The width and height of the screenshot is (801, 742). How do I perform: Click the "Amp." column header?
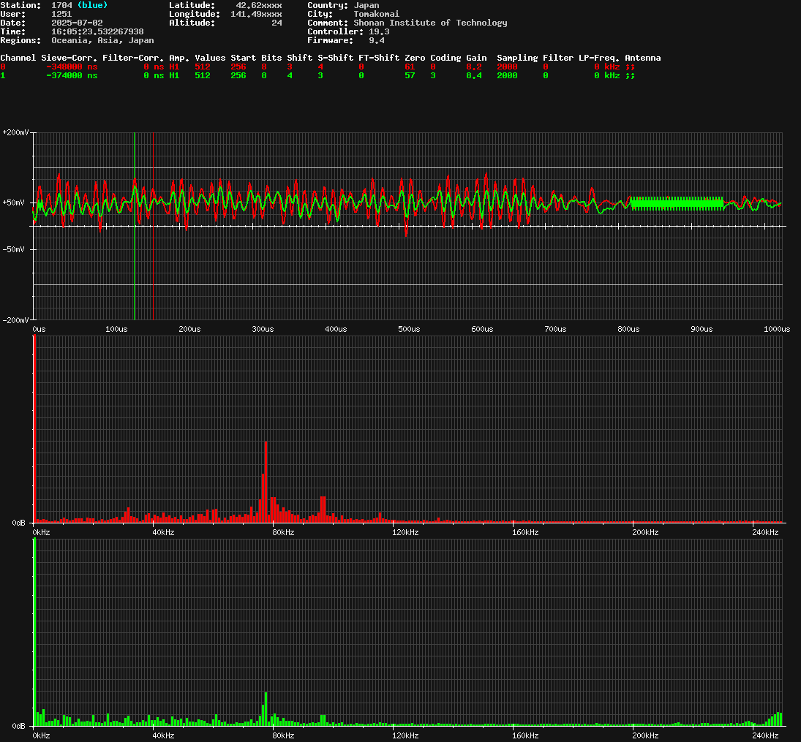click(x=179, y=58)
